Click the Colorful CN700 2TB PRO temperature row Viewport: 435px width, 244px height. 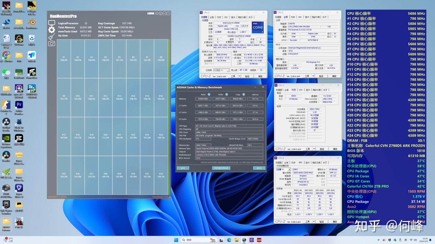tap(386, 186)
